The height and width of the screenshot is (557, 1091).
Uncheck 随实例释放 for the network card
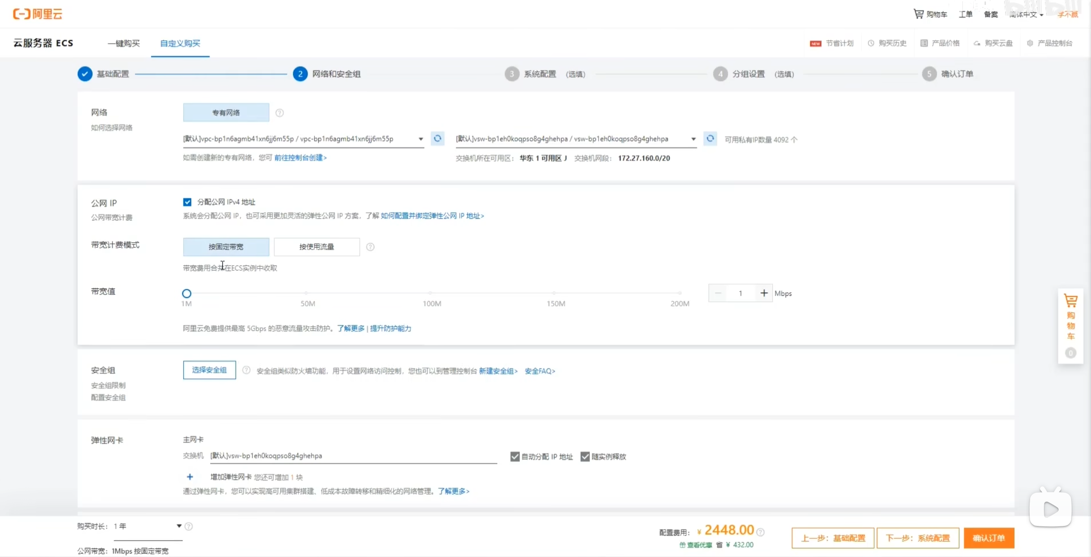click(x=584, y=456)
